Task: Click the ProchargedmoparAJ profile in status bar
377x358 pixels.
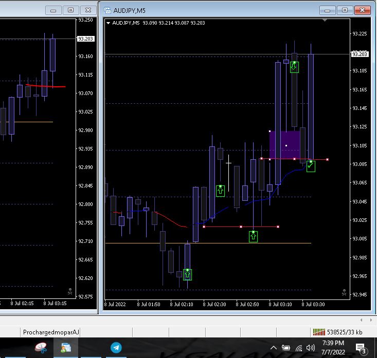Action: pyautogui.click(x=51, y=332)
